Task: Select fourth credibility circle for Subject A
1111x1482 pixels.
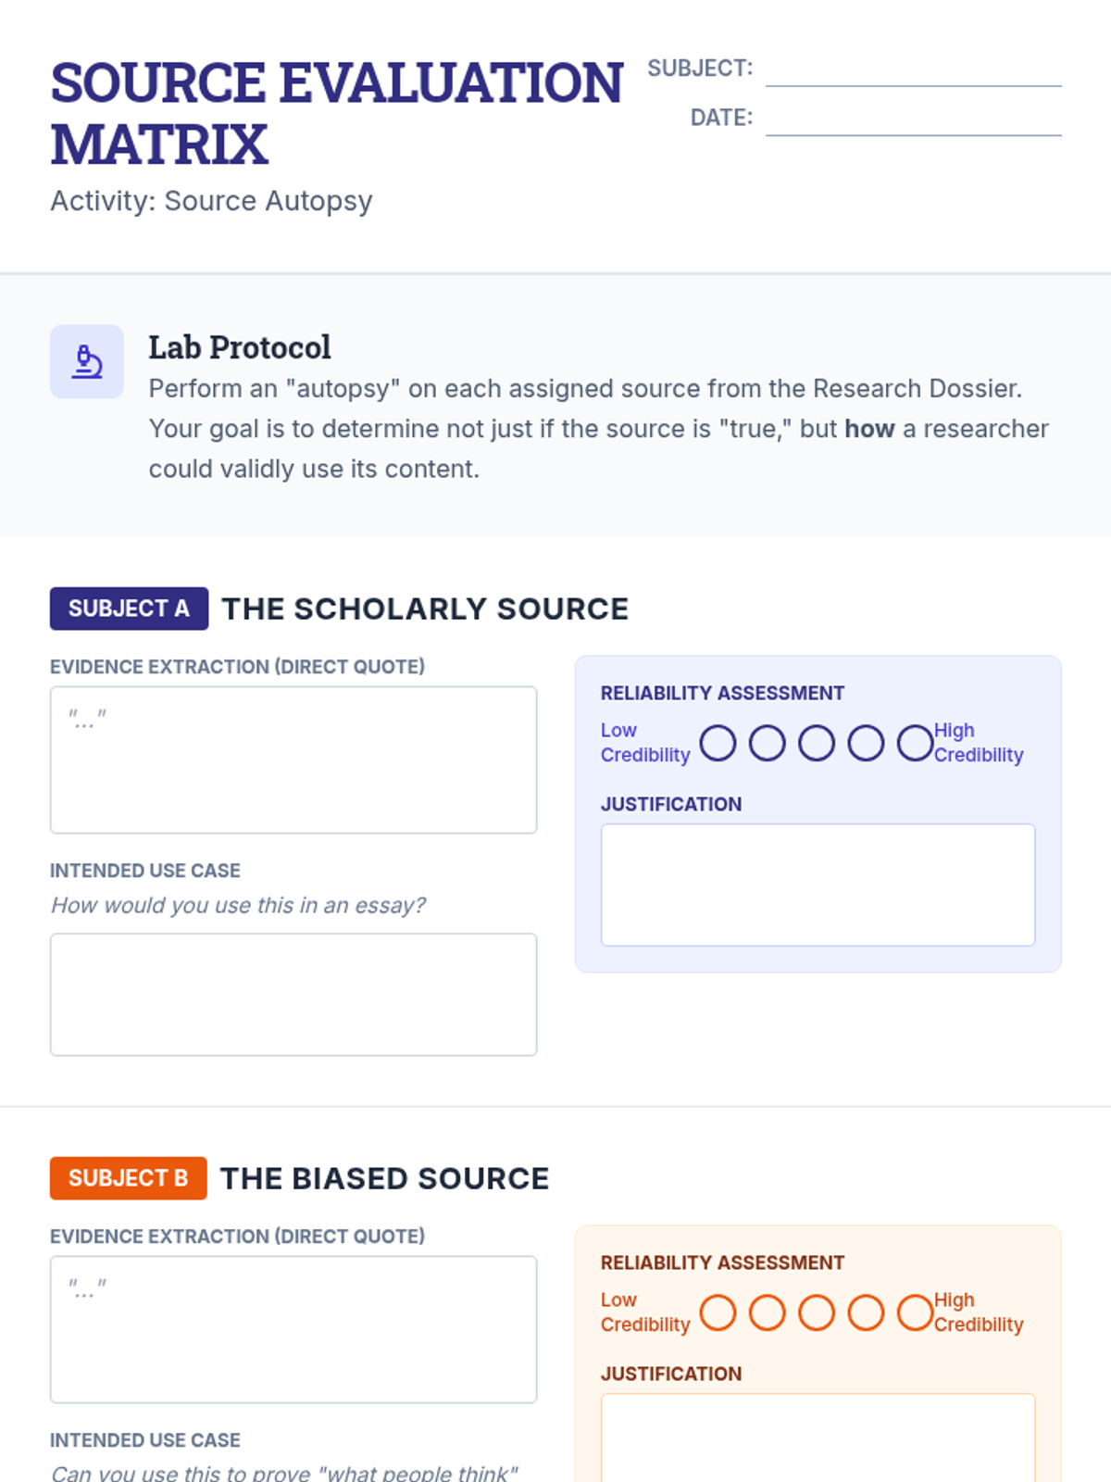Action: [x=866, y=743]
